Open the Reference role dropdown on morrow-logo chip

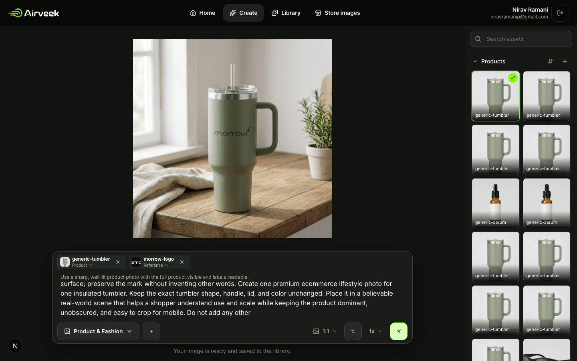(x=156, y=265)
